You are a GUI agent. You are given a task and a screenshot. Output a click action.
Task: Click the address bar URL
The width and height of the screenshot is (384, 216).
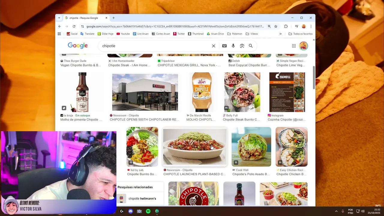point(175,26)
